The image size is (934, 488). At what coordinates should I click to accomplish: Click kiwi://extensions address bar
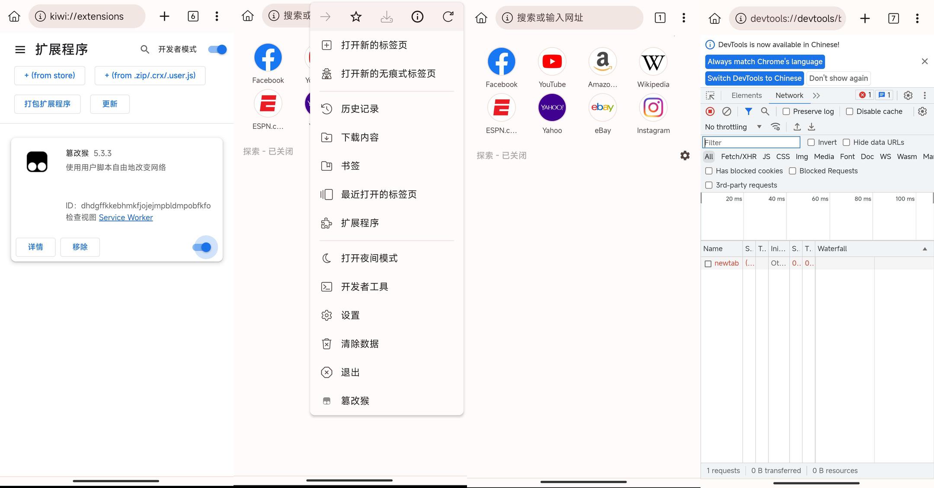click(87, 16)
